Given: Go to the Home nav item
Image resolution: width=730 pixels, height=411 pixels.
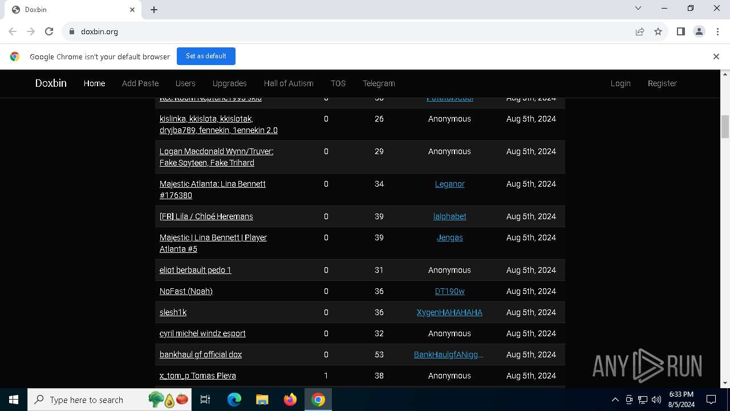Looking at the screenshot, I should pos(94,83).
